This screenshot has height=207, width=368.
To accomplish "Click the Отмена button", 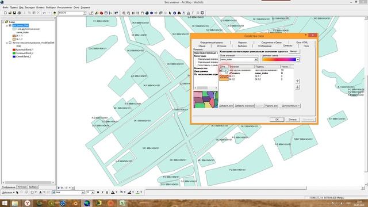I will [x=293, y=120].
